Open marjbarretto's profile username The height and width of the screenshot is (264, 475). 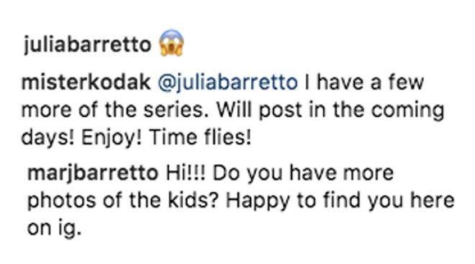click(x=93, y=174)
